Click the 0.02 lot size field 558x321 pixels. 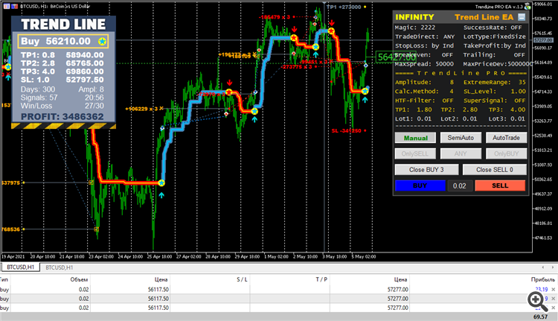tap(460, 185)
